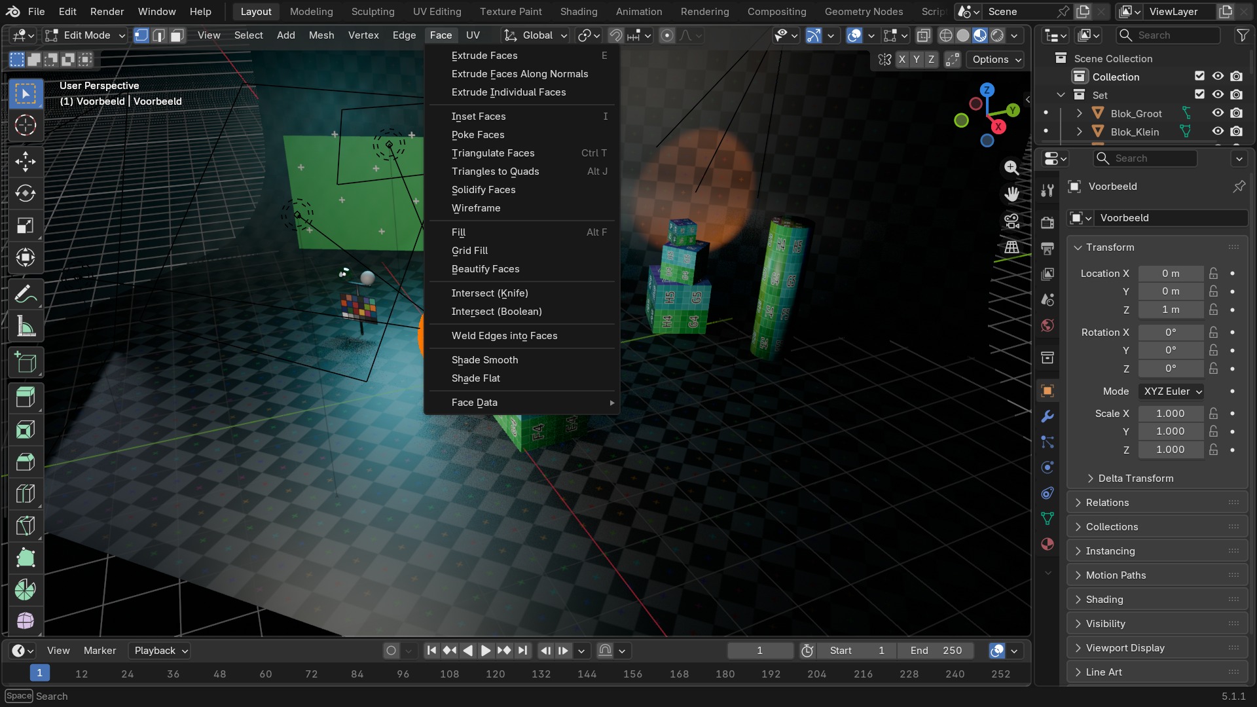Click the viewport zoom magnifier icon
Viewport: 1257px width, 707px height.
click(x=1011, y=168)
